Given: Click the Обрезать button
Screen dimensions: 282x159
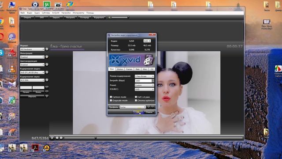Looking at the screenshot, I should pyautogui.click(x=32, y=97).
